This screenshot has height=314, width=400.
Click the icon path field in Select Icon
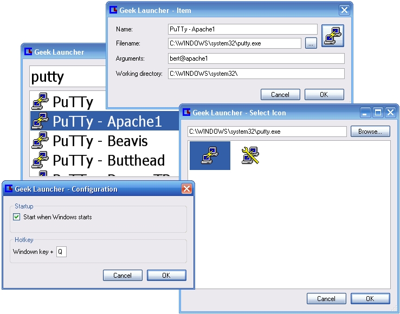pyautogui.click(x=267, y=132)
